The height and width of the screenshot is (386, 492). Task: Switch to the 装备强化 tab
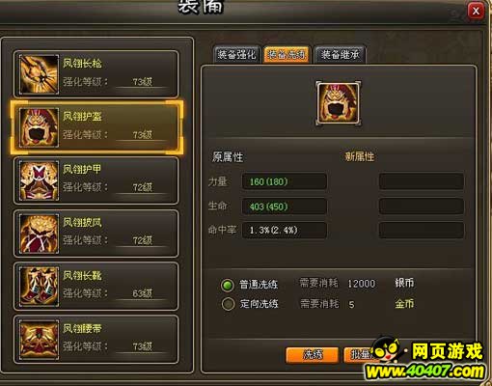(x=237, y=54)
